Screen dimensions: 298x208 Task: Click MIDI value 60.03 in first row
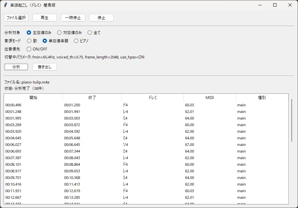[190, 105]
